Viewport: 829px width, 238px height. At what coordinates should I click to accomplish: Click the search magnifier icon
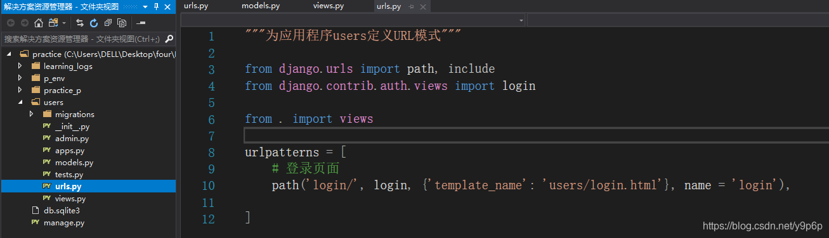[169, 39]
